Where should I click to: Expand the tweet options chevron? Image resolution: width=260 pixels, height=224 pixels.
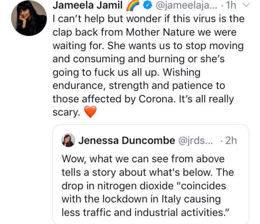[x=246, y=5]
